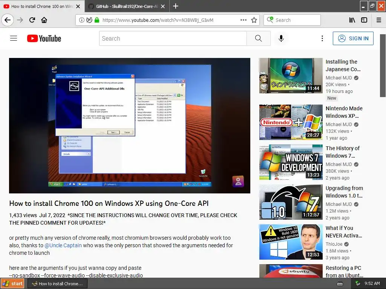Click the title The History of Windows 7...

point(343,152)
